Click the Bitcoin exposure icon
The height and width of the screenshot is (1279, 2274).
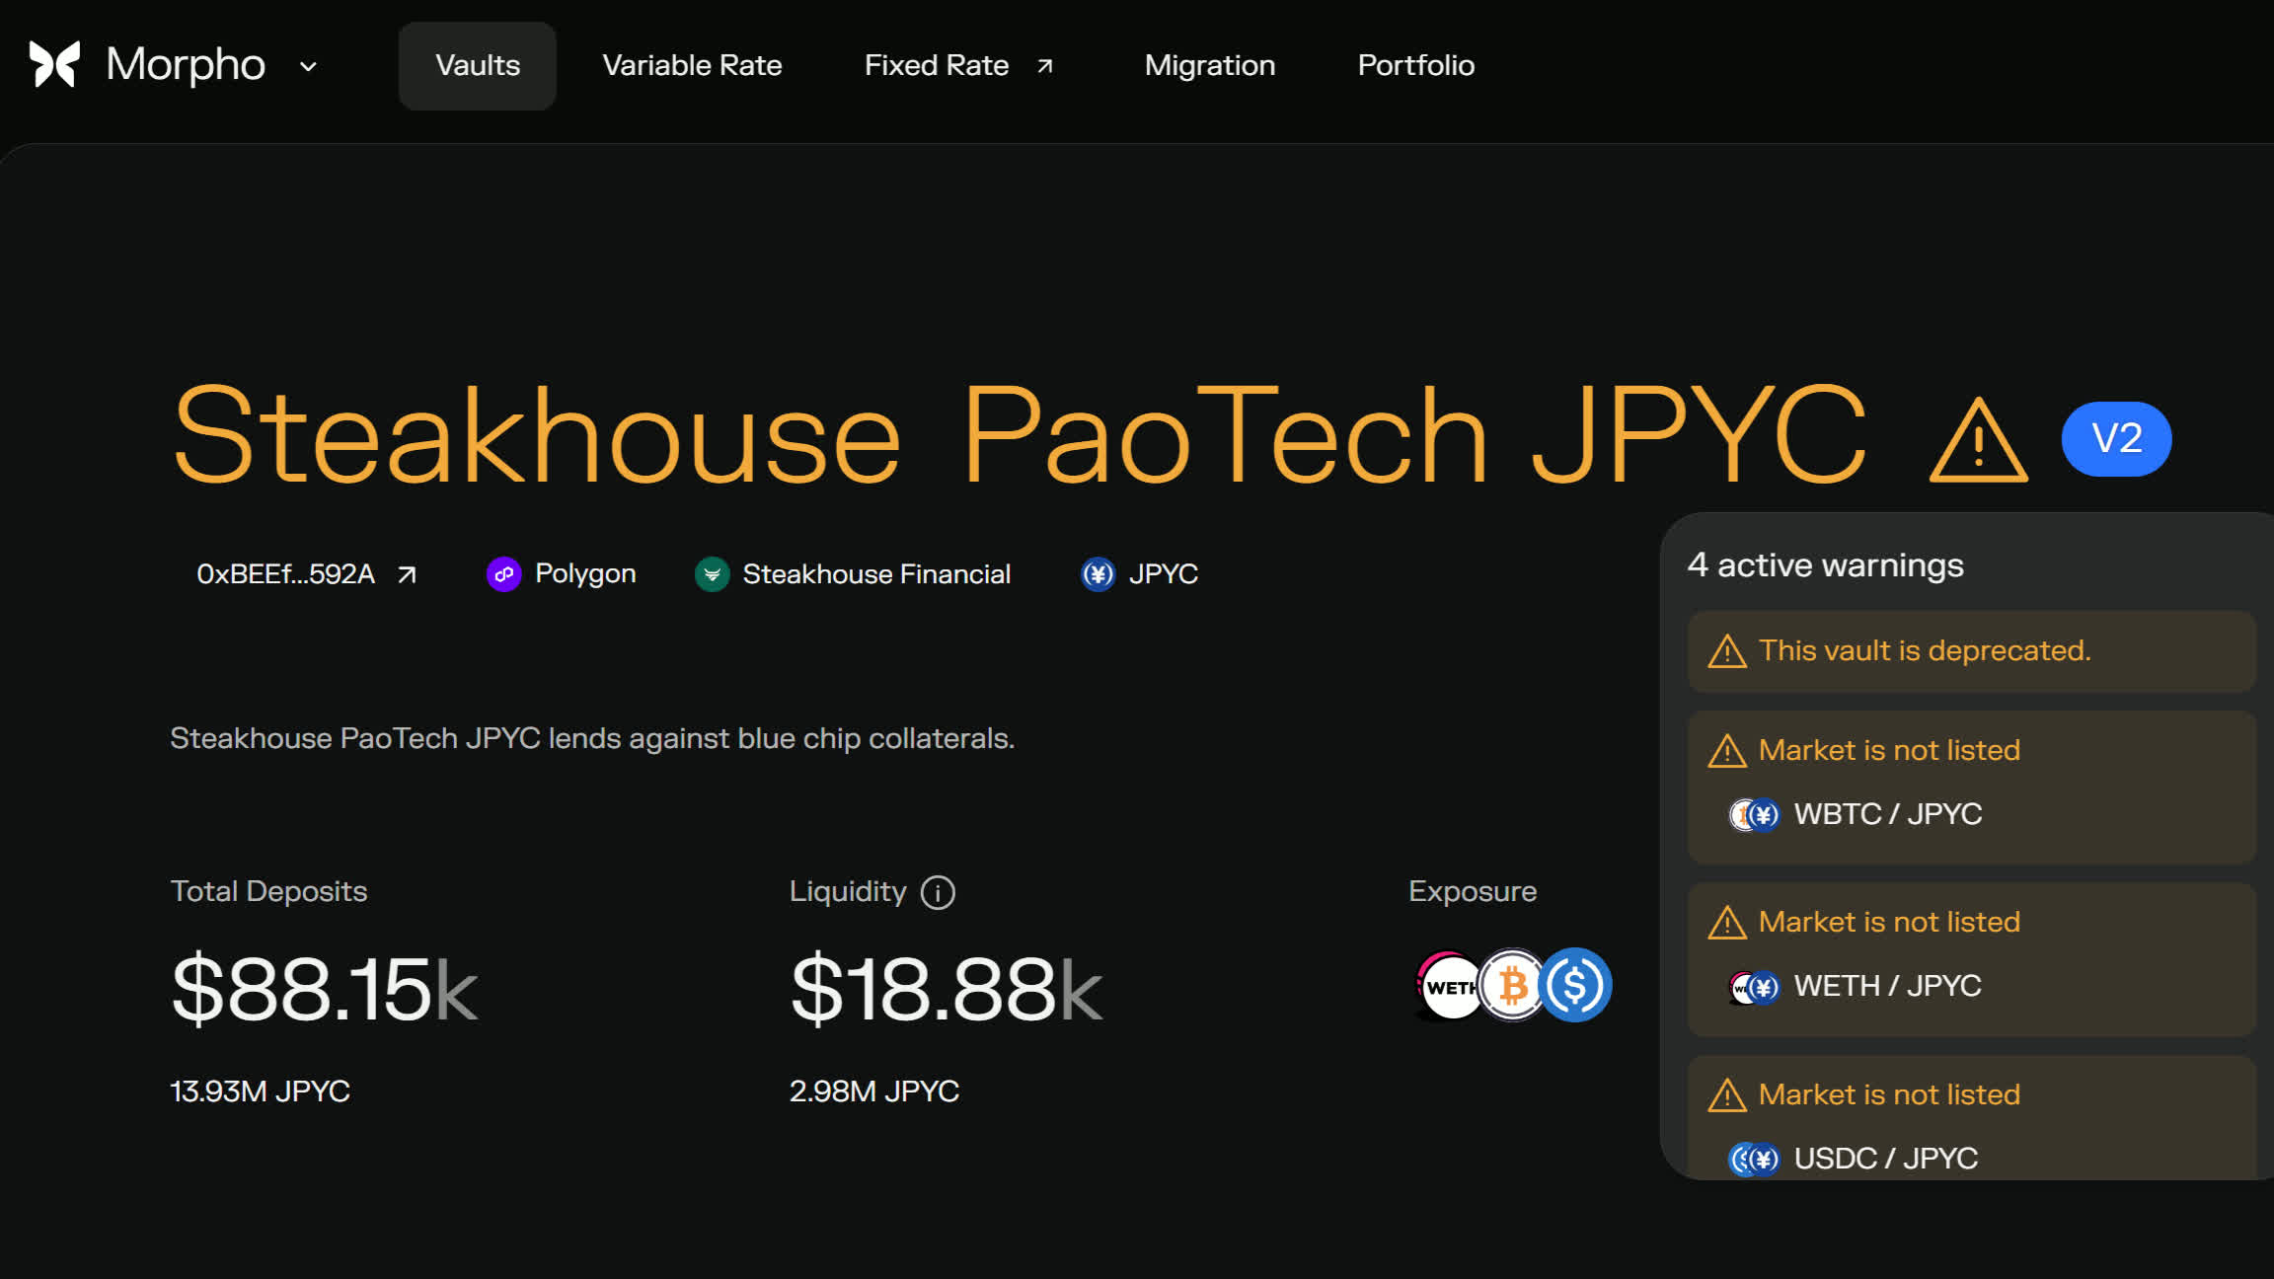point(1512,985)
